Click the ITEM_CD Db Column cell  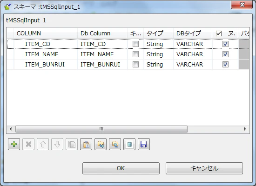[x=102, y=44]
